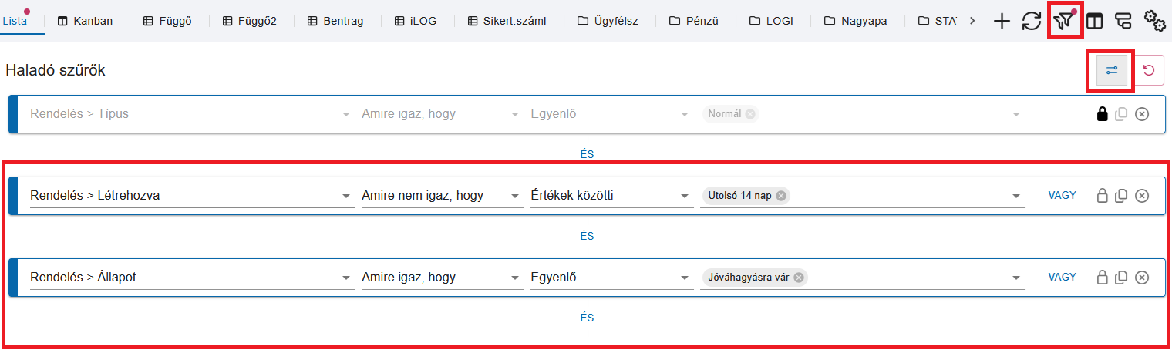Duplicate the Létrehozva filter row
This screenshot has width=1172, height=360.
coord(1122,196)
